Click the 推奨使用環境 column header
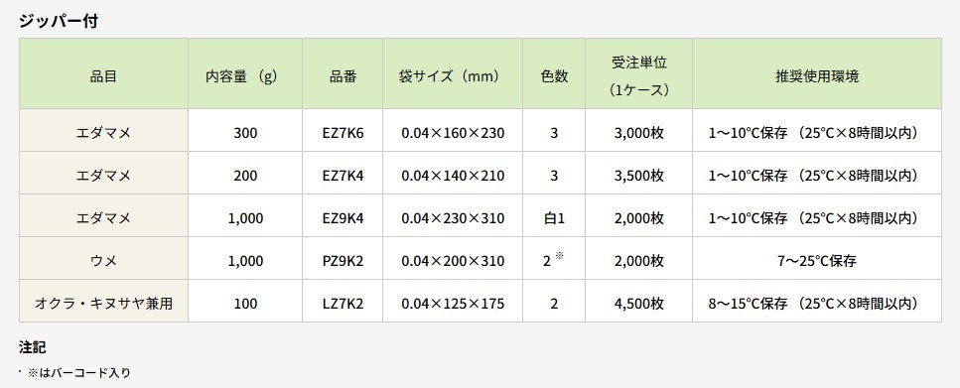 click(817, 76)
